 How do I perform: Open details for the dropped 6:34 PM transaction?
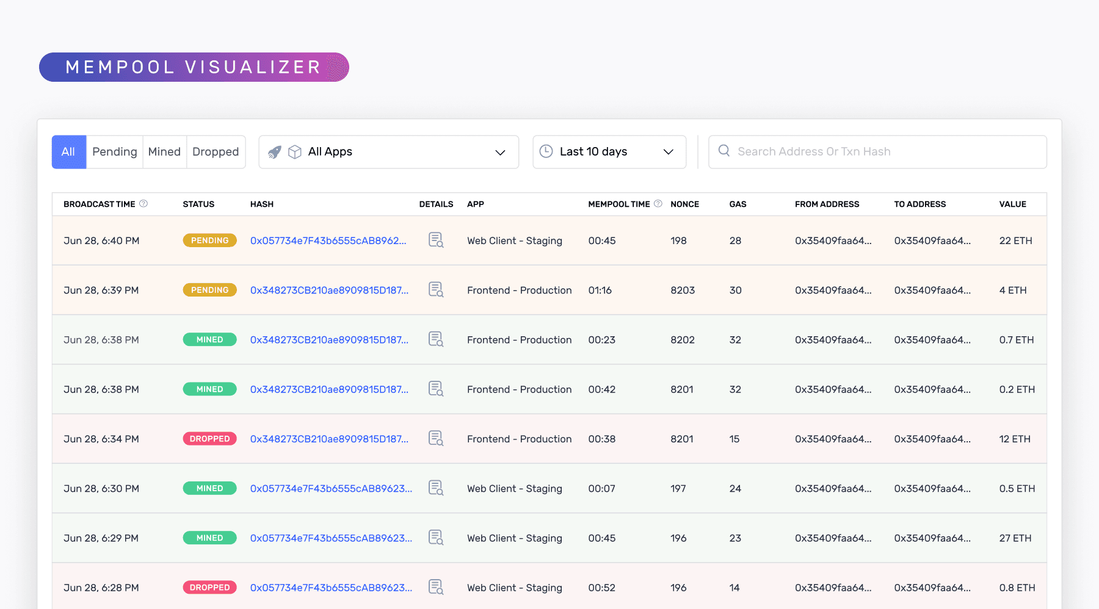[x=435, y=438]
